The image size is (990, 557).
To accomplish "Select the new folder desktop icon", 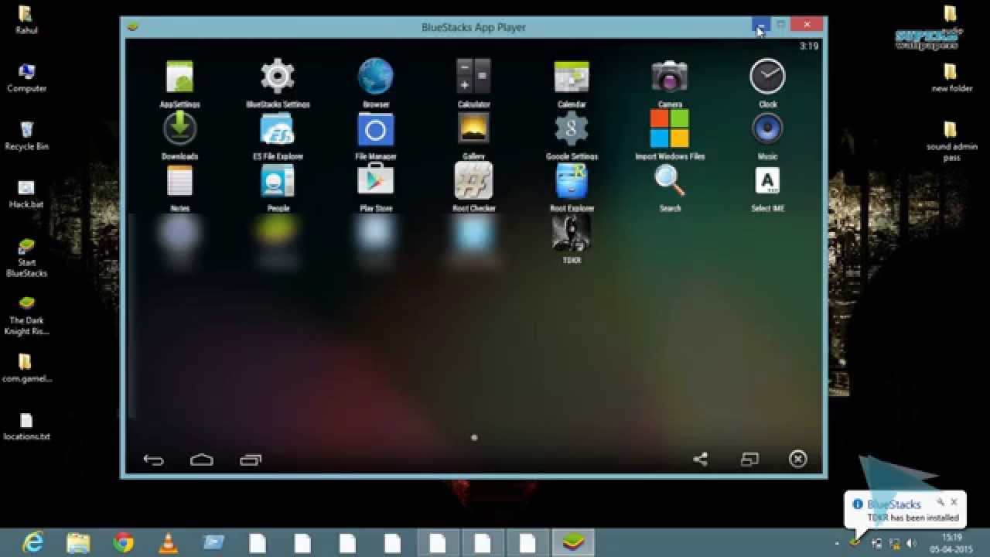I will pyautogui.click(x=951, y=77).
